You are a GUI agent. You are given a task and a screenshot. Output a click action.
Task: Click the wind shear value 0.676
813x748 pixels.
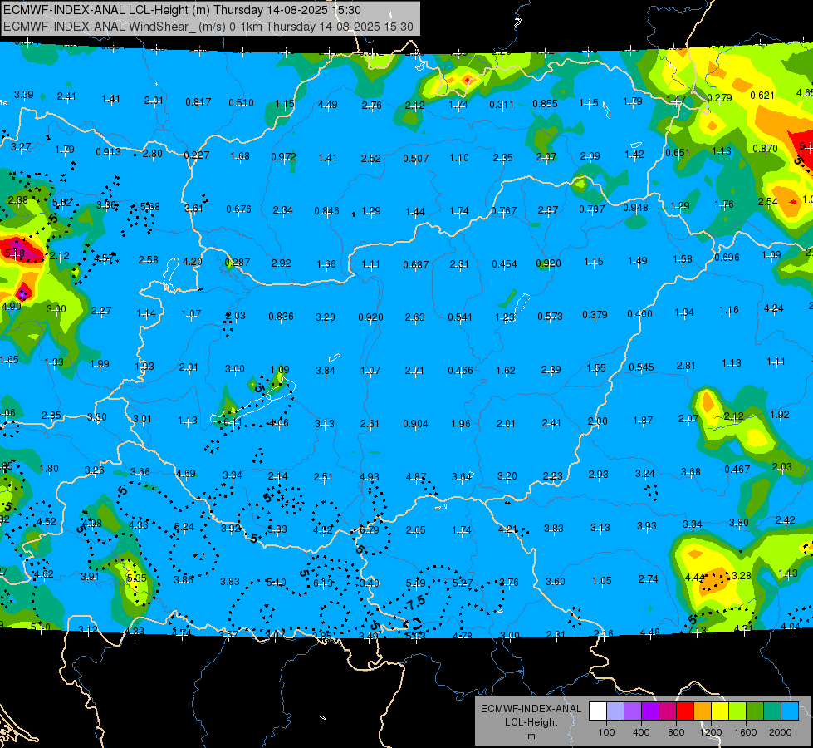pos(239,209)
